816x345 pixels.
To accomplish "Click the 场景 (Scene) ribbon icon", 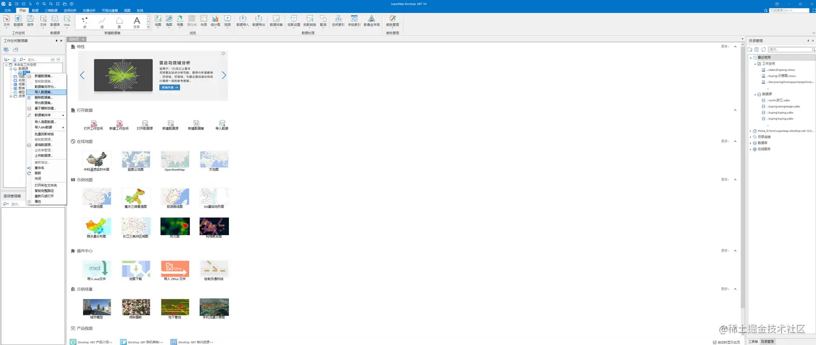I will (180, 21).
